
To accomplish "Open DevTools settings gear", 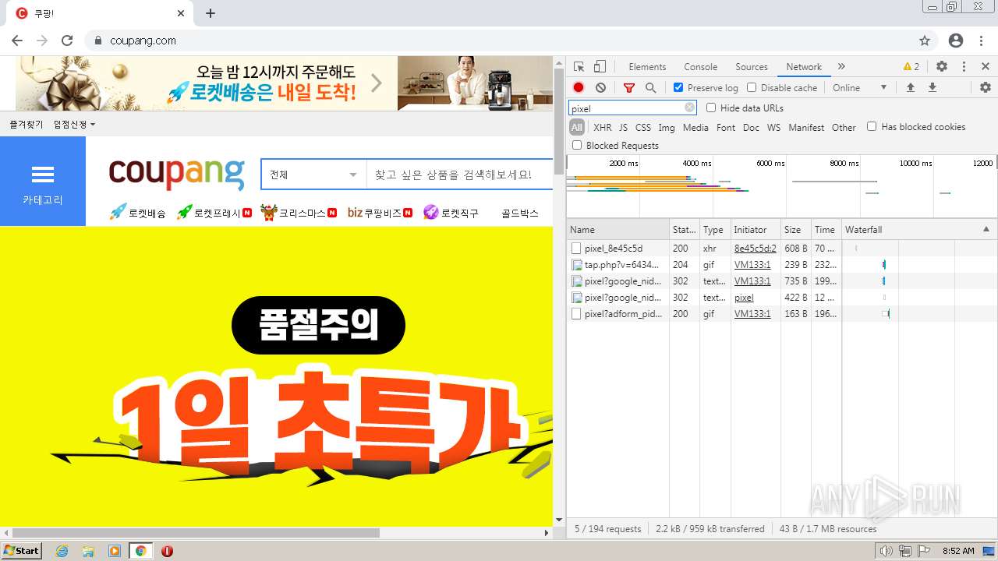I will point(942,67).
